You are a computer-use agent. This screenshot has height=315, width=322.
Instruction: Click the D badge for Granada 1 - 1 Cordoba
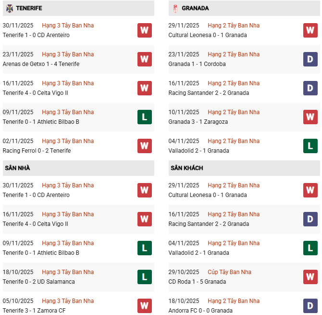pyautogui.click(x=310, y=59)
